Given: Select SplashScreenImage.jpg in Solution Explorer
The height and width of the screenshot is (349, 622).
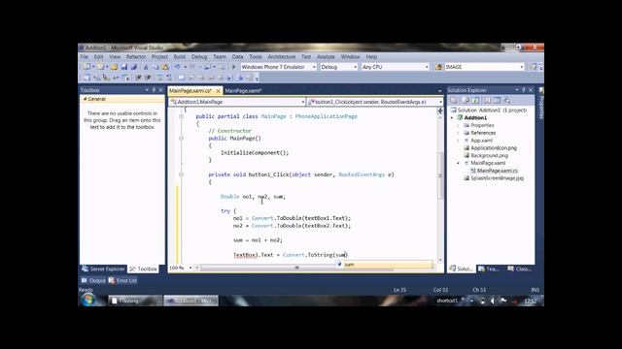Looking at the screenshot, I should coord(497,178).
